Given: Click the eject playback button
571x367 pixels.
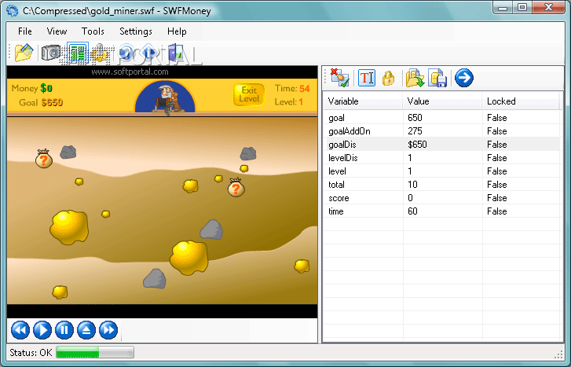Looking at the screenshot, I should (86, 330).
